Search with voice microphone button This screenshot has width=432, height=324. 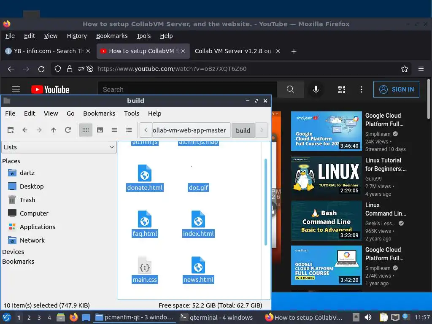click(x=316, y=89)
